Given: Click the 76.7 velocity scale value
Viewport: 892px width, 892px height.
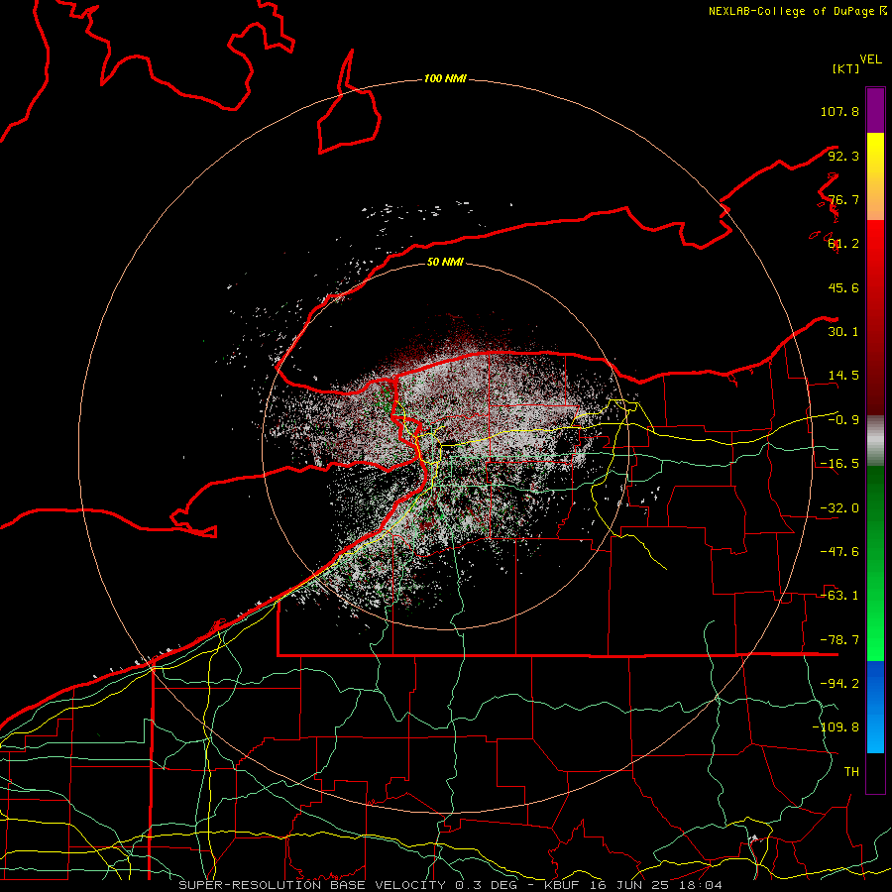Looking at the screenshot, I should pyautogui.click(x=843, y=199).
